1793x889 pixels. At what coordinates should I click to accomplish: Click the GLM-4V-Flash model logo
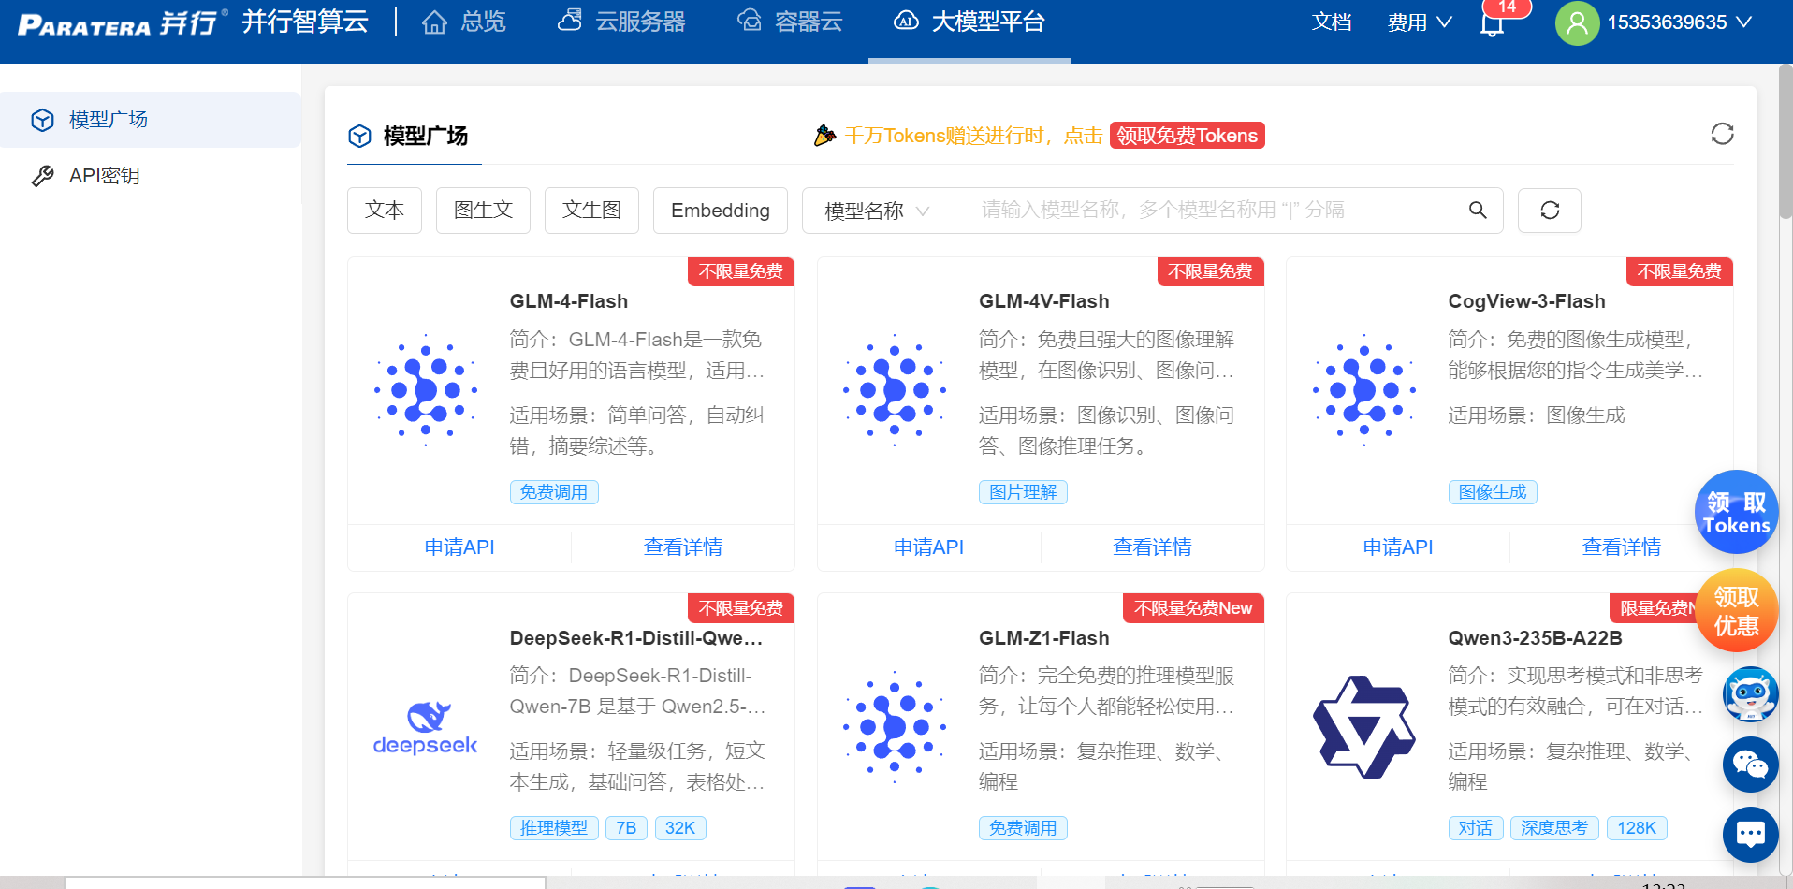895,389
